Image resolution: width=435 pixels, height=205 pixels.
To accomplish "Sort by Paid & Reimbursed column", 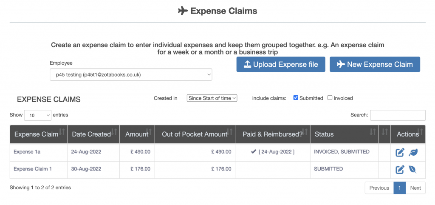I will [x=305, y=132].
